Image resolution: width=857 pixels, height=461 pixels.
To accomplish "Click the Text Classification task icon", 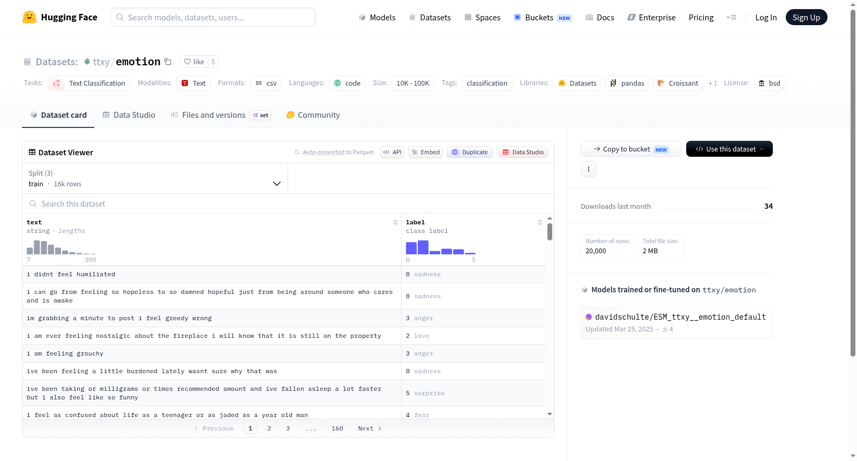I will click(56, 83).
